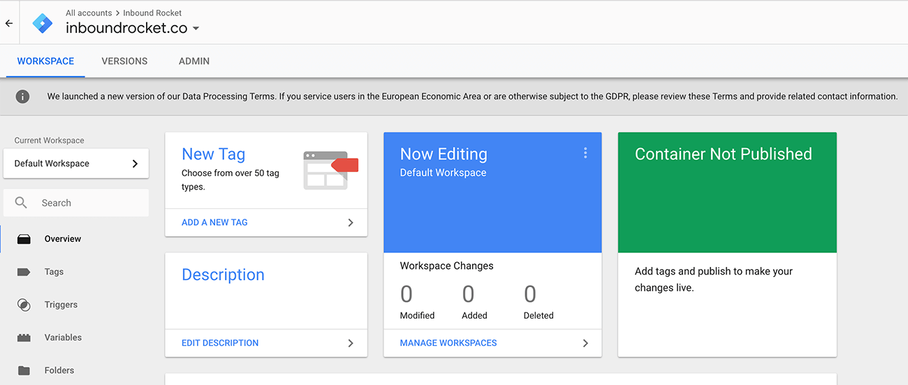The height and width of the screenshot is (385, 908).
Task: Open Inbound Rocket breadcrumb link
Action: [x=152, y=13]
